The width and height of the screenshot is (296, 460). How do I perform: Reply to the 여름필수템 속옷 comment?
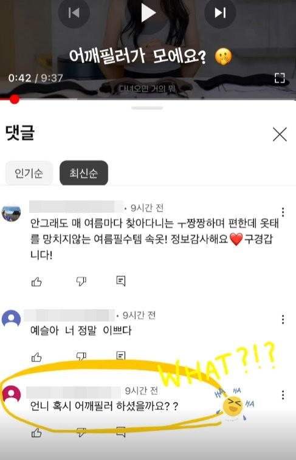click(120, 281)
